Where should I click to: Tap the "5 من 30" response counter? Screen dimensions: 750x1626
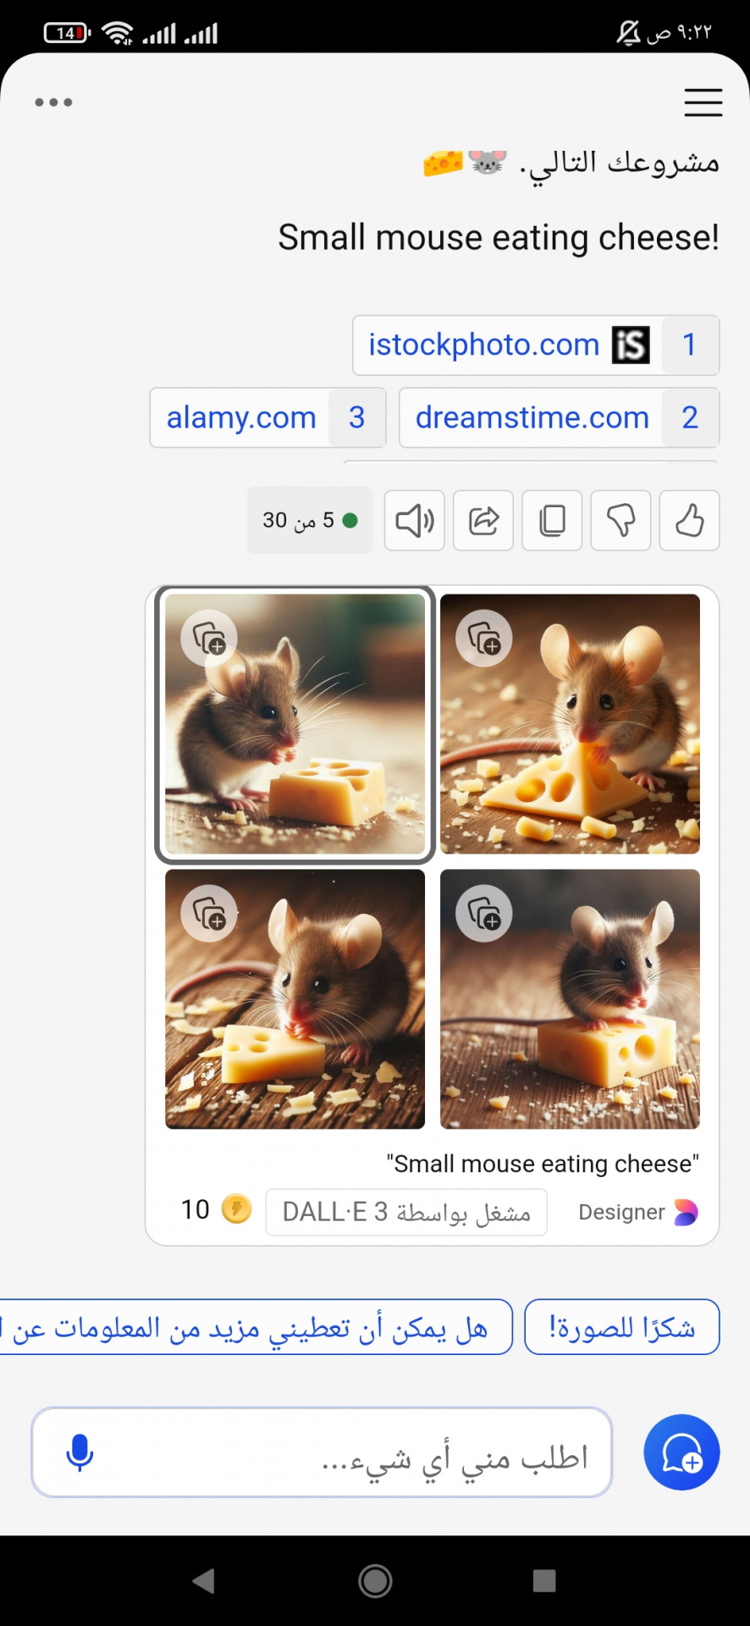click(x=310, y=520)
